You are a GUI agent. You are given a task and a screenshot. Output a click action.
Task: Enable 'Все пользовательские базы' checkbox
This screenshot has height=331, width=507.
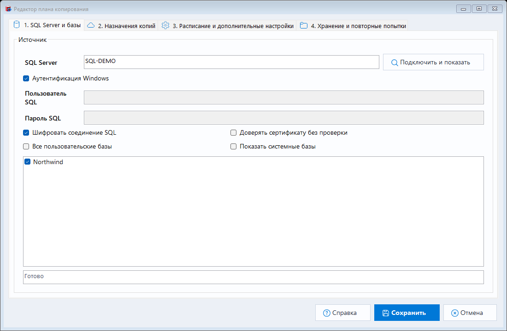[26, 147]
